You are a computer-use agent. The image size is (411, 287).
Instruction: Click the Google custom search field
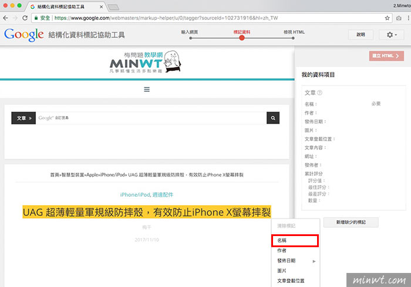[x=151, y=118]
